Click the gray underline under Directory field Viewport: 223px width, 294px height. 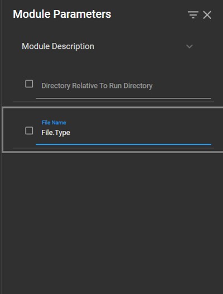pyautogui.click(x=123, y=98)
